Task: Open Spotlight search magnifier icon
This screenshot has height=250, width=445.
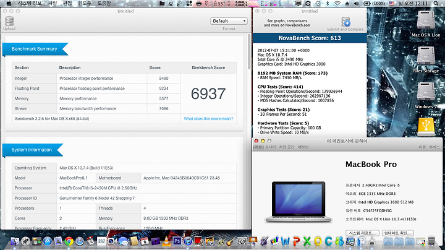Action: point(436,4)
